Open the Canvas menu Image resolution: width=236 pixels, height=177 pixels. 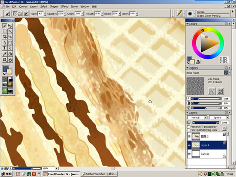pyautogui.click(x=23, y=6)
